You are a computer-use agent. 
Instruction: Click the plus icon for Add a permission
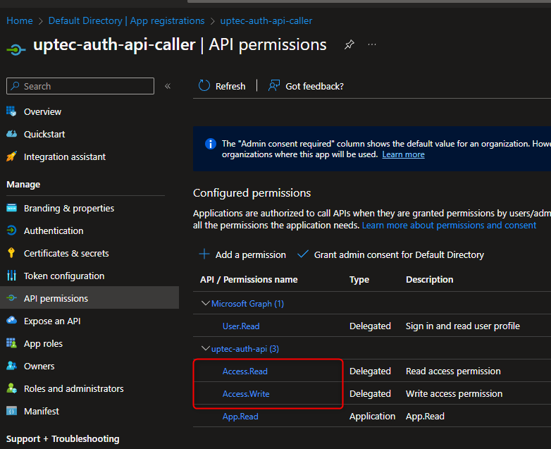(x=204, y=254)
